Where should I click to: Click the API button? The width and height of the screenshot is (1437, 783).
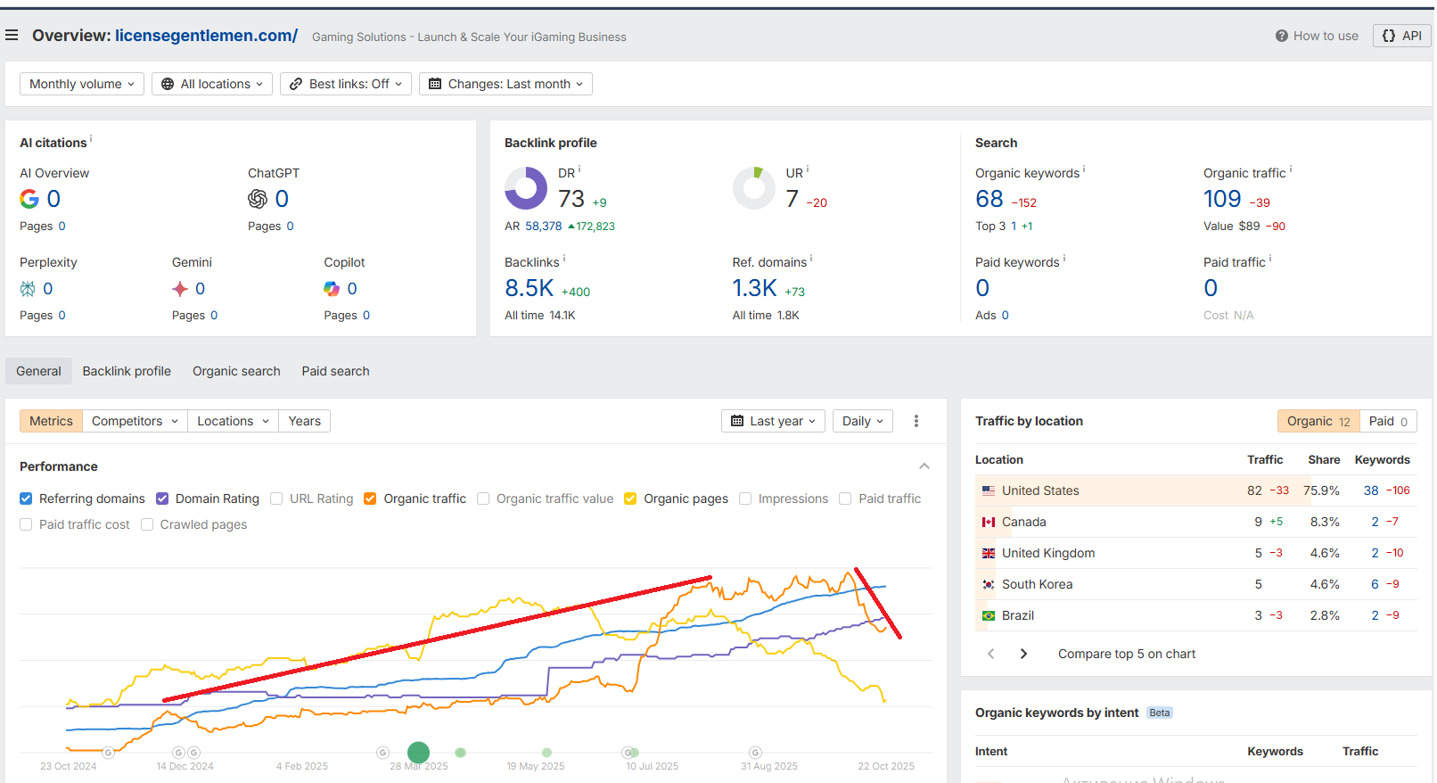point(1401,36)
